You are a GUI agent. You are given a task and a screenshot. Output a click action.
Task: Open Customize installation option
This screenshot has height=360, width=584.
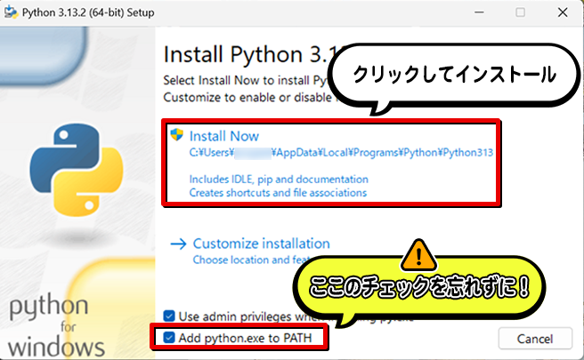[x=261, y=244]
